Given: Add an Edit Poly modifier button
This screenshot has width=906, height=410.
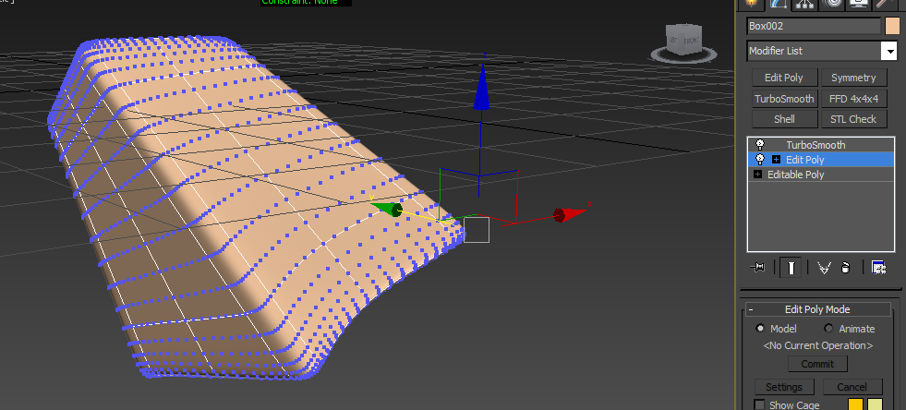Looking at the screenshot, I should tap(785, 78).
